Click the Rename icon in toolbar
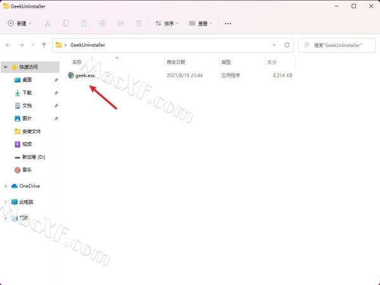Screen dimensions: 380x285 pos(103,23)
